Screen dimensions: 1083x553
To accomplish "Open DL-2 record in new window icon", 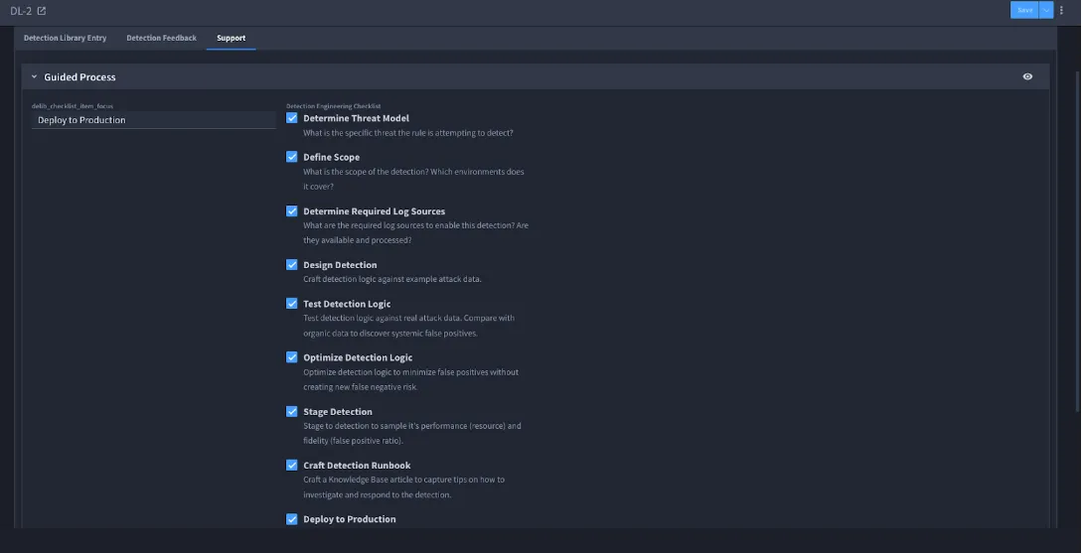I will tap(42, 10).
